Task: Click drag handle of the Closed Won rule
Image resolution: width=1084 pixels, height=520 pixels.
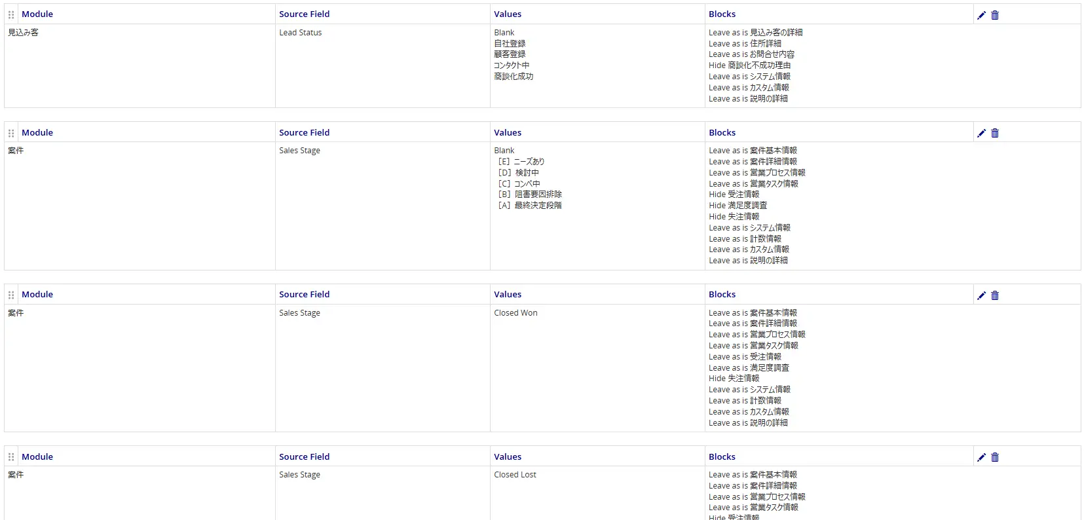Action: (11, 295)
